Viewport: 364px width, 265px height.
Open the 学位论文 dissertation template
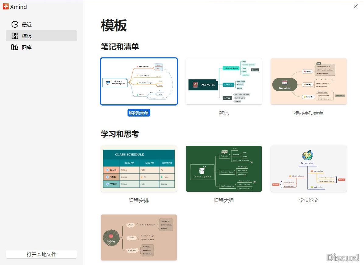pyautogui.click(x=308, y=169)
